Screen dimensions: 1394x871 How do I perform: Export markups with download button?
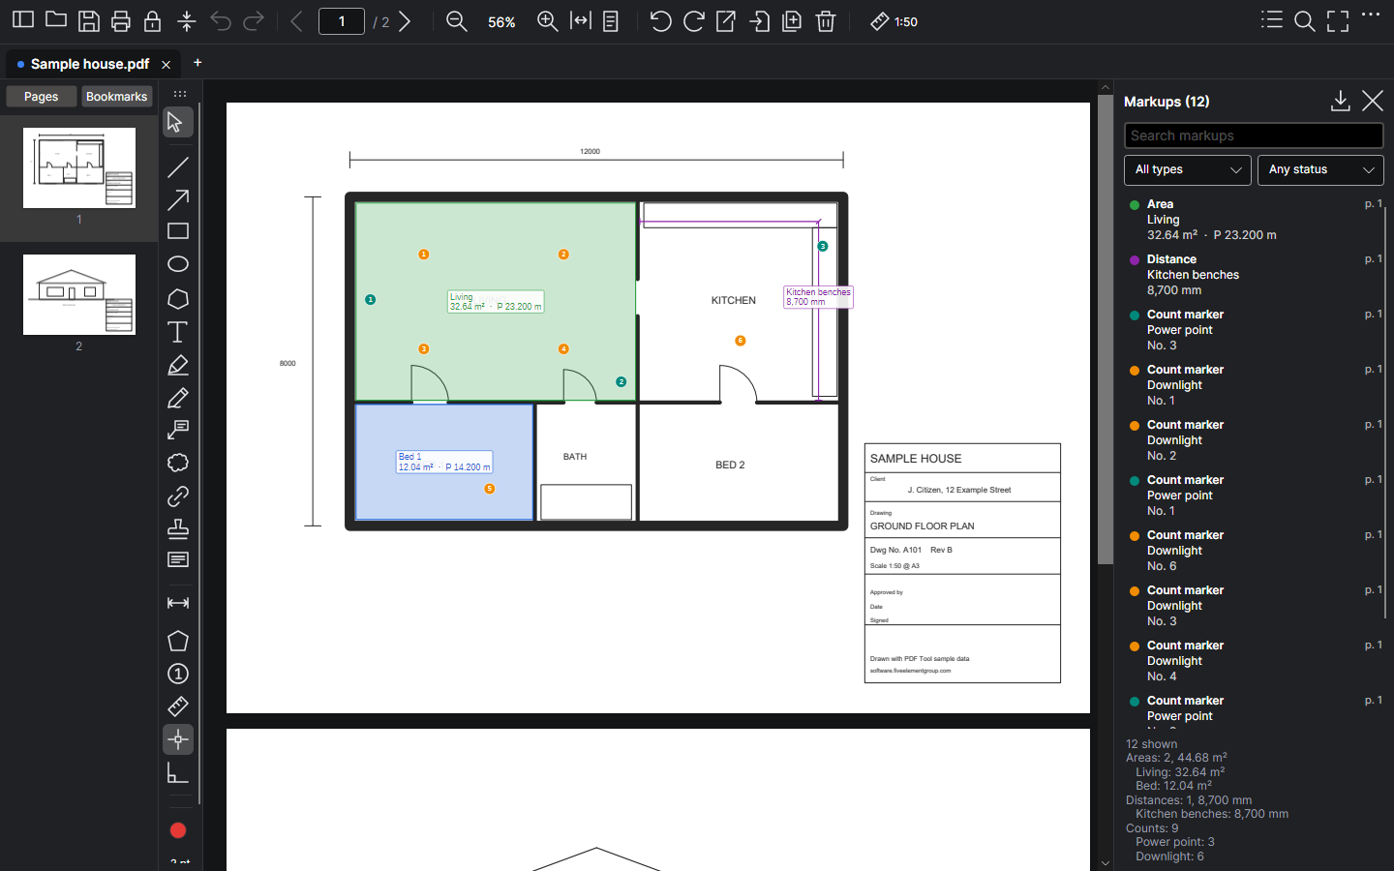(1341, 101)
